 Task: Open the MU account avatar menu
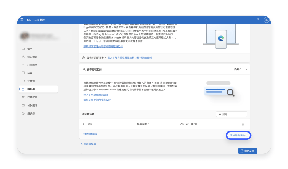coord(266,20)
